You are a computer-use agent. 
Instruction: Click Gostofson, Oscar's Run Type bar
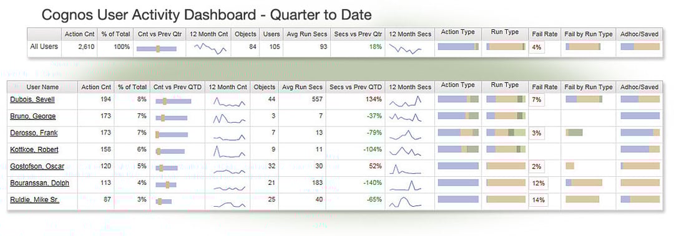[x=506, y=166]
